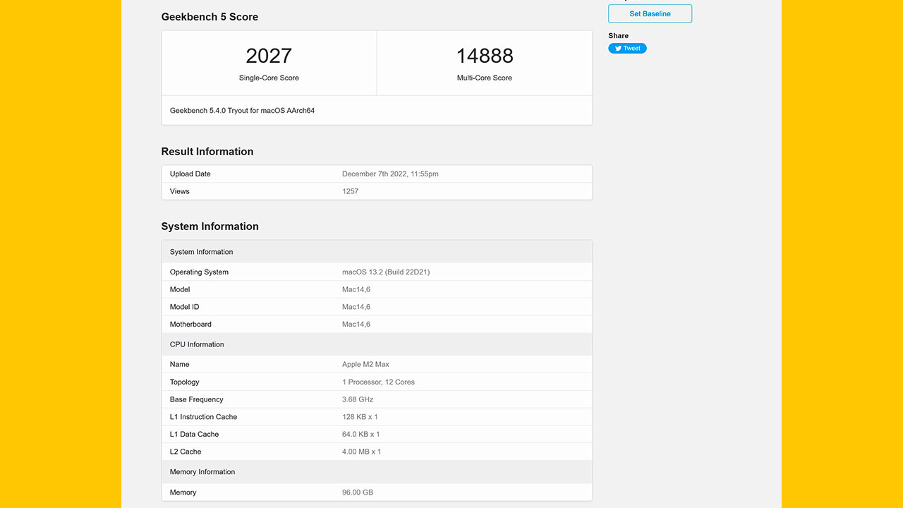Click the Share heading text

tap(618, 35)
